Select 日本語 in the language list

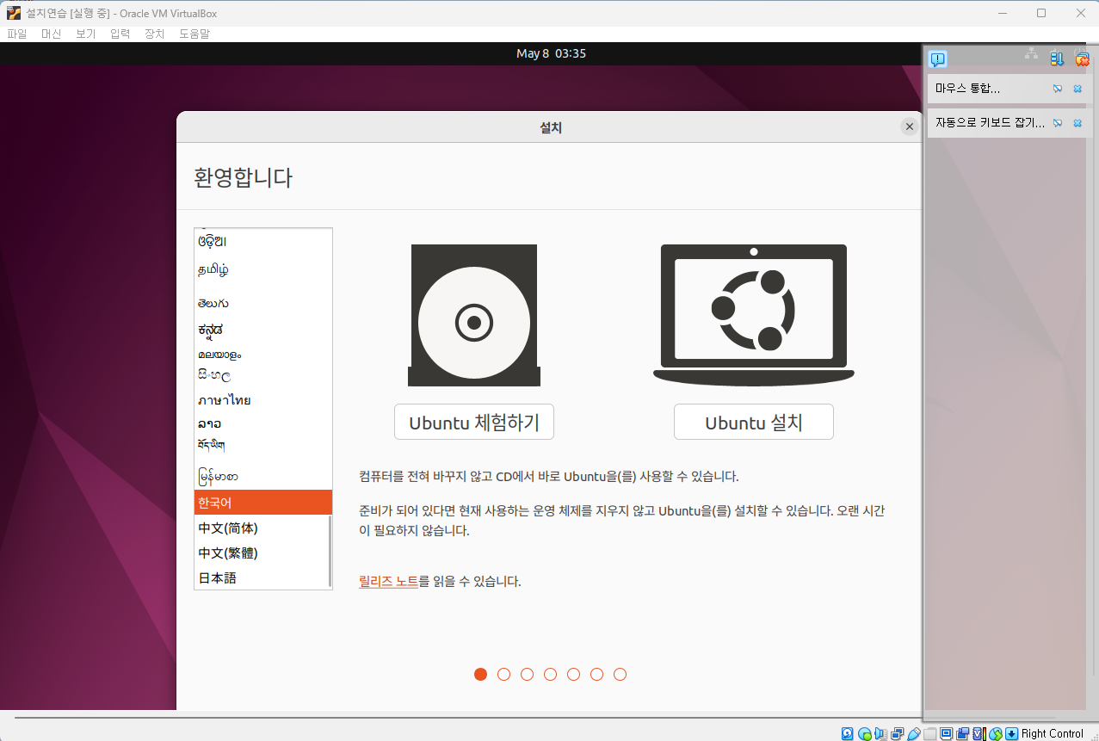click(262, 577)
